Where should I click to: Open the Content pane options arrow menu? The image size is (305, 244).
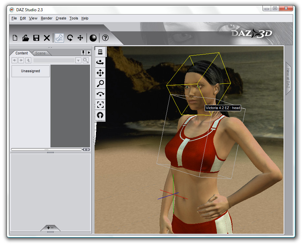pyautogui.click(x=89, y=52)
